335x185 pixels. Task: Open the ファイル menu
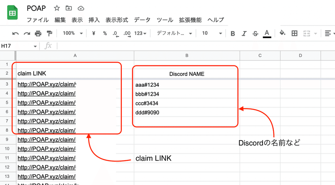tap(38, 20)
